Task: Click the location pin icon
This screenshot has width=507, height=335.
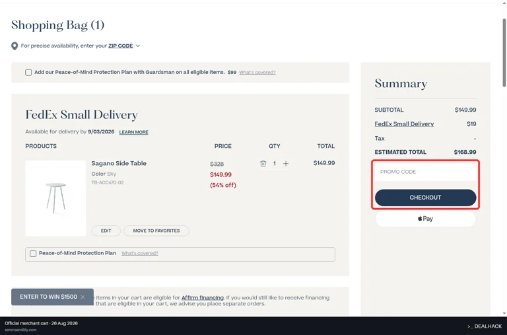Action: point(15,46)
